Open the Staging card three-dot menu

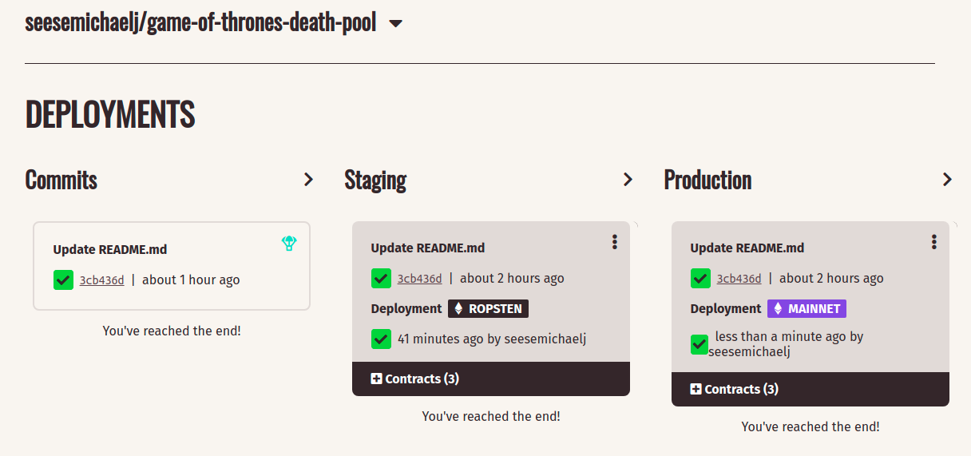click(x=614, y=242)
